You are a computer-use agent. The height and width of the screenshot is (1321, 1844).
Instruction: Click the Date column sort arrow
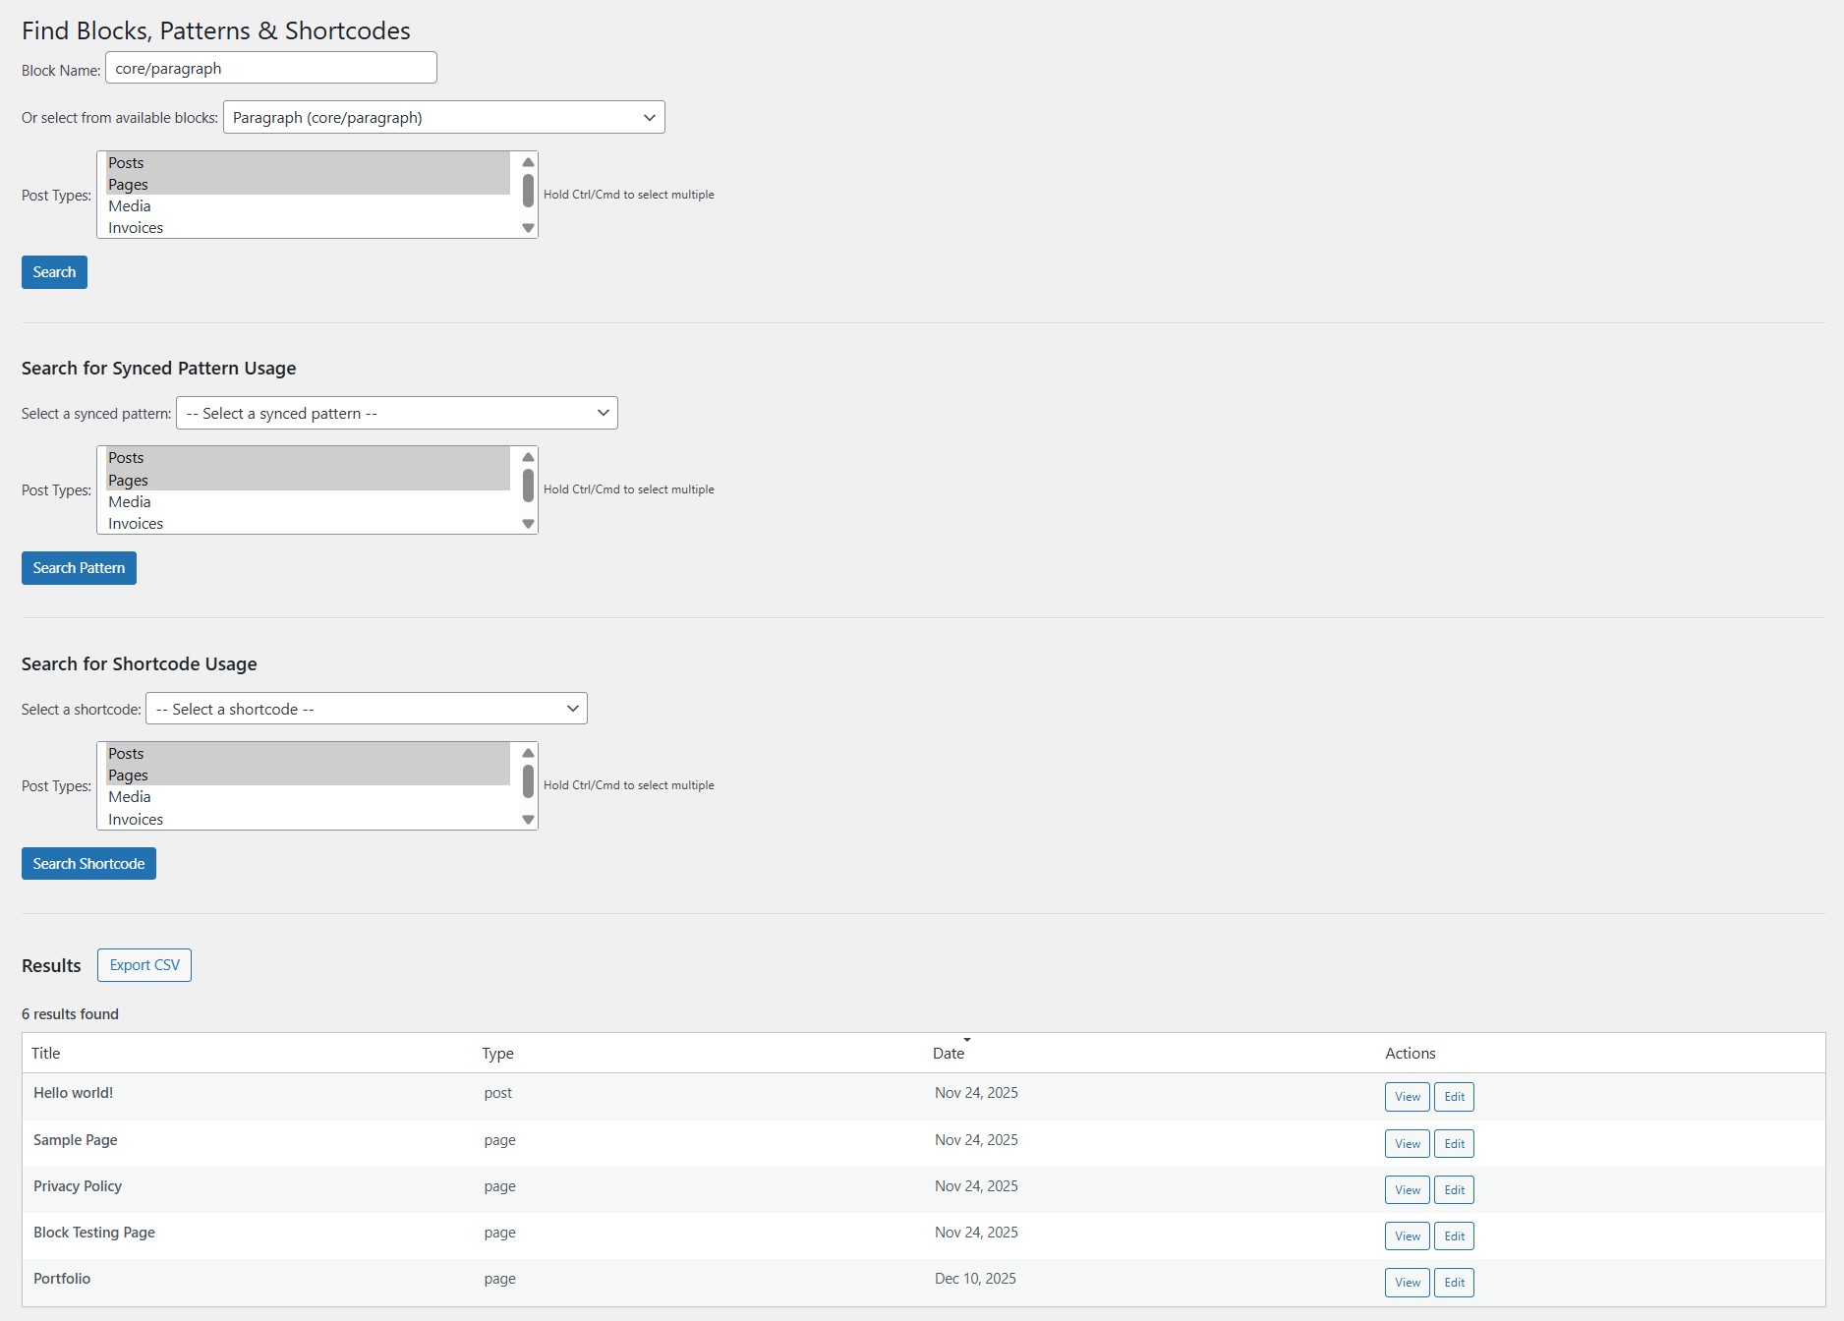pos(967,1040)
